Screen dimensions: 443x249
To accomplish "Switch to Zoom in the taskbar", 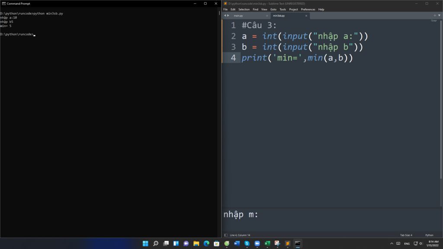I will pyautogui.click(x=257, y=243).
